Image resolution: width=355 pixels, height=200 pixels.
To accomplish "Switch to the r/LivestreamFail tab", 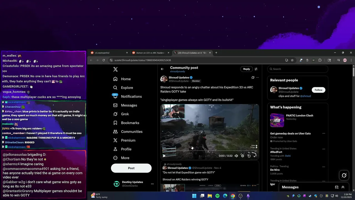I will coord(109,53).
